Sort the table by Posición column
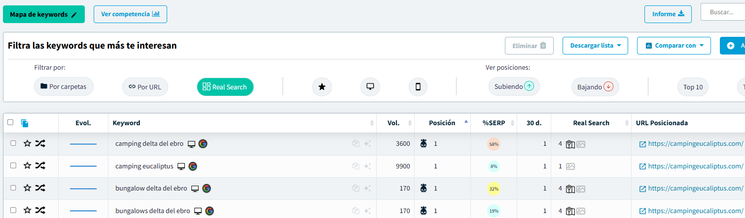This screenshot has width=745, height=218. coord(442,123)
